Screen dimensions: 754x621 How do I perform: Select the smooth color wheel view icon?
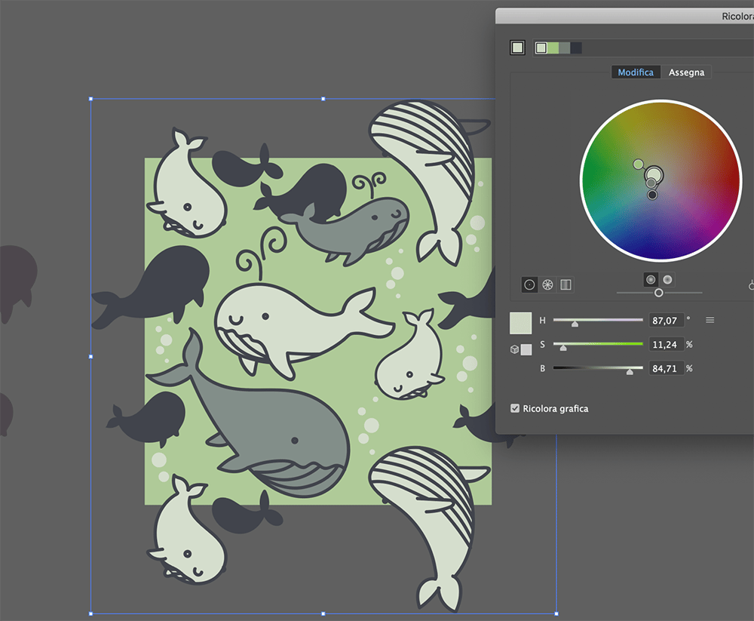(x=529, y=285)
